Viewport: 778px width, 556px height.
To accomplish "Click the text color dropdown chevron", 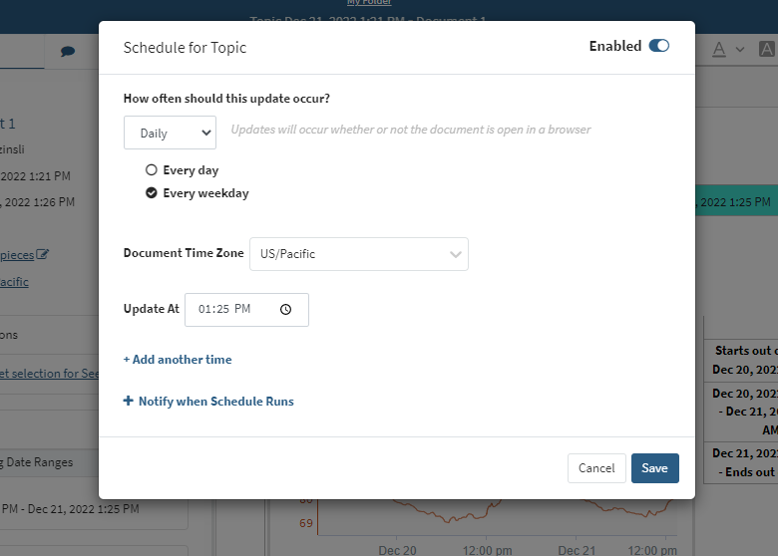I will click(740, 49).
